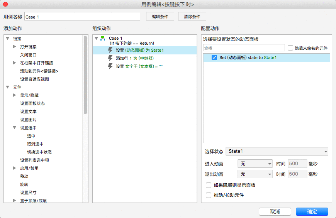Click 取消 to cancel
This screenshot has height=218, width=336.
click(x=275, y=211)
